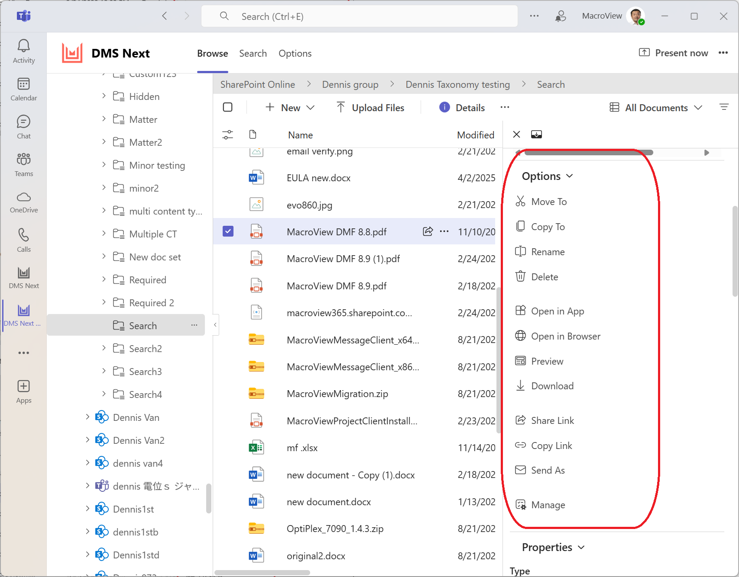Show more apps ellipsis in Teams sidebar

(23, 353)
